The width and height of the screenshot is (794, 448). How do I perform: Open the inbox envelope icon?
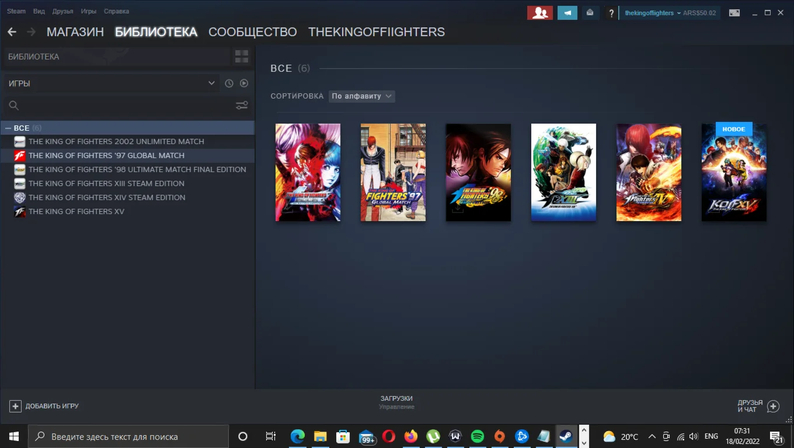click(590, 13)
